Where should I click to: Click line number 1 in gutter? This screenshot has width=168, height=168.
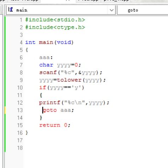pyautogui.click(x=21, y=20)
